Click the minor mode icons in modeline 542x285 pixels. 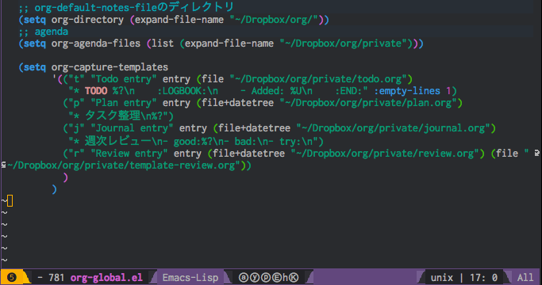click(x=268, y=277)
